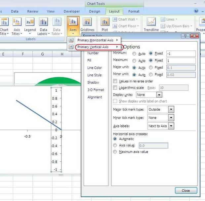This screenshot has width=205, height=201.
Task: Open the Axis labels dropdown
Action: pos(171,126)
